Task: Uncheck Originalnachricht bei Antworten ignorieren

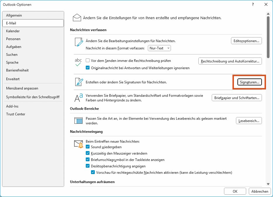Action: point(87,68)
